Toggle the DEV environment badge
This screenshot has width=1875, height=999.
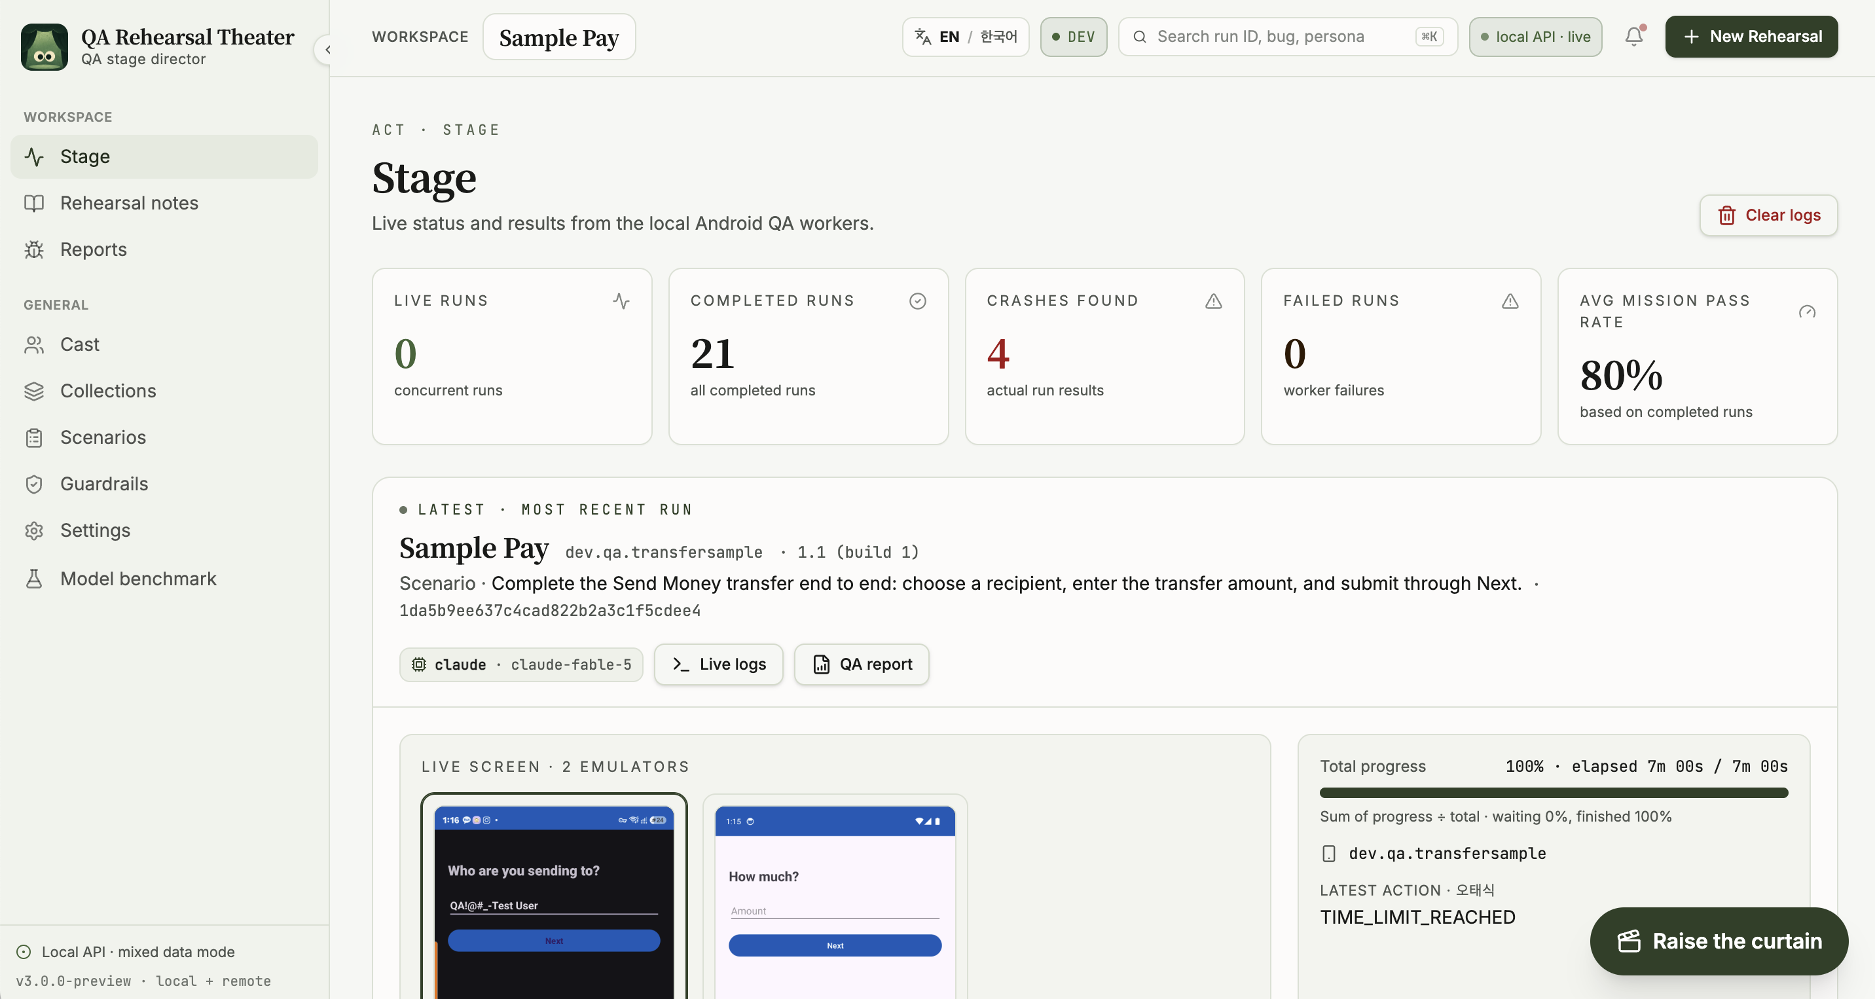(1073, 37)
